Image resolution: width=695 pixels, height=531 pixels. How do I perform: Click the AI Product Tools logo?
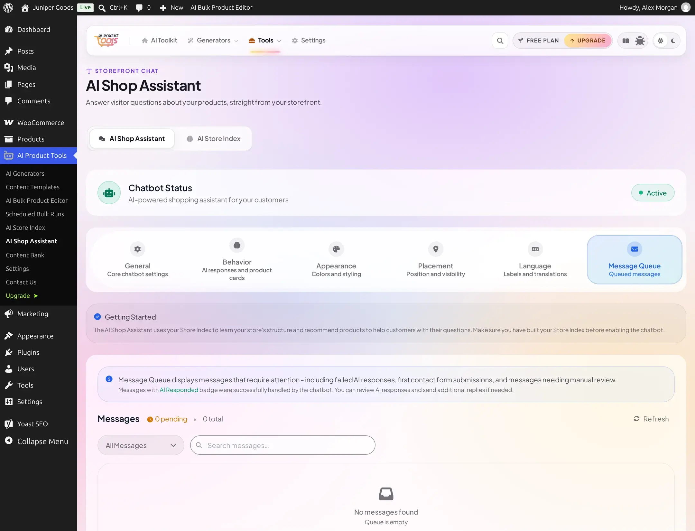[x=107, y=41]
